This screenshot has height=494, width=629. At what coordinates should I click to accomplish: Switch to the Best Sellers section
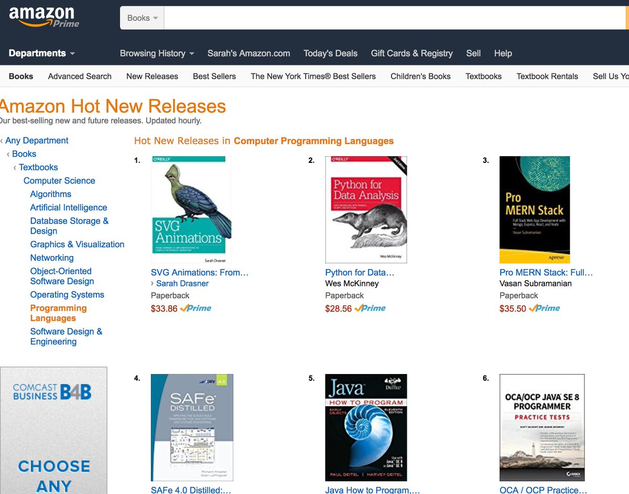pyautogui.click(x=214, y=76)
